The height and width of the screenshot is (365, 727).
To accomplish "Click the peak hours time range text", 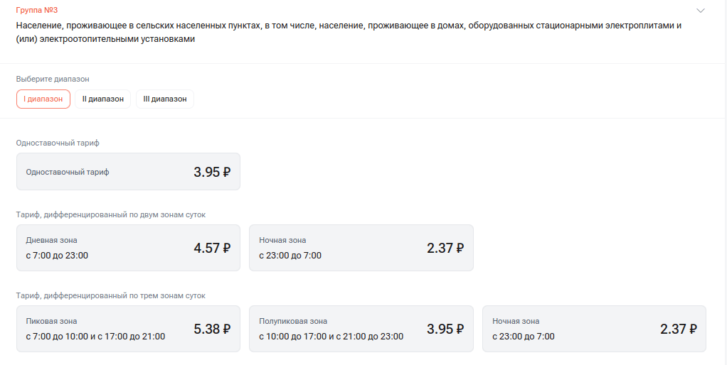I will pyautogui.click(x=95, y=337).
